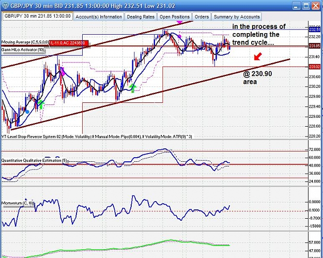Select Quantitative Qualitative Estimation (5) label
The image size is (323, 258).
click(x=34, y=160)
